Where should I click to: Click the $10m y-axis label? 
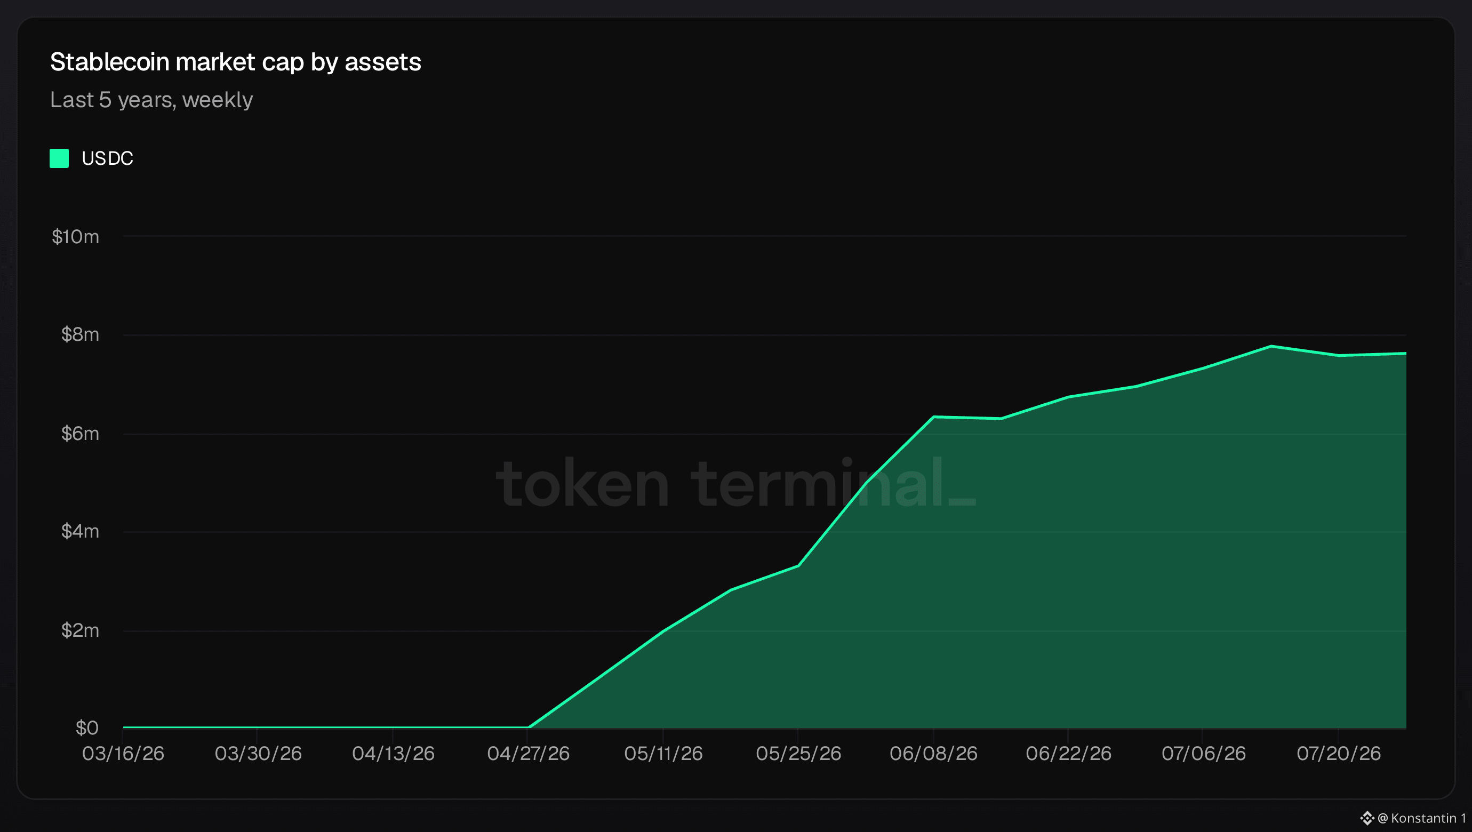[x=75, y=237]
